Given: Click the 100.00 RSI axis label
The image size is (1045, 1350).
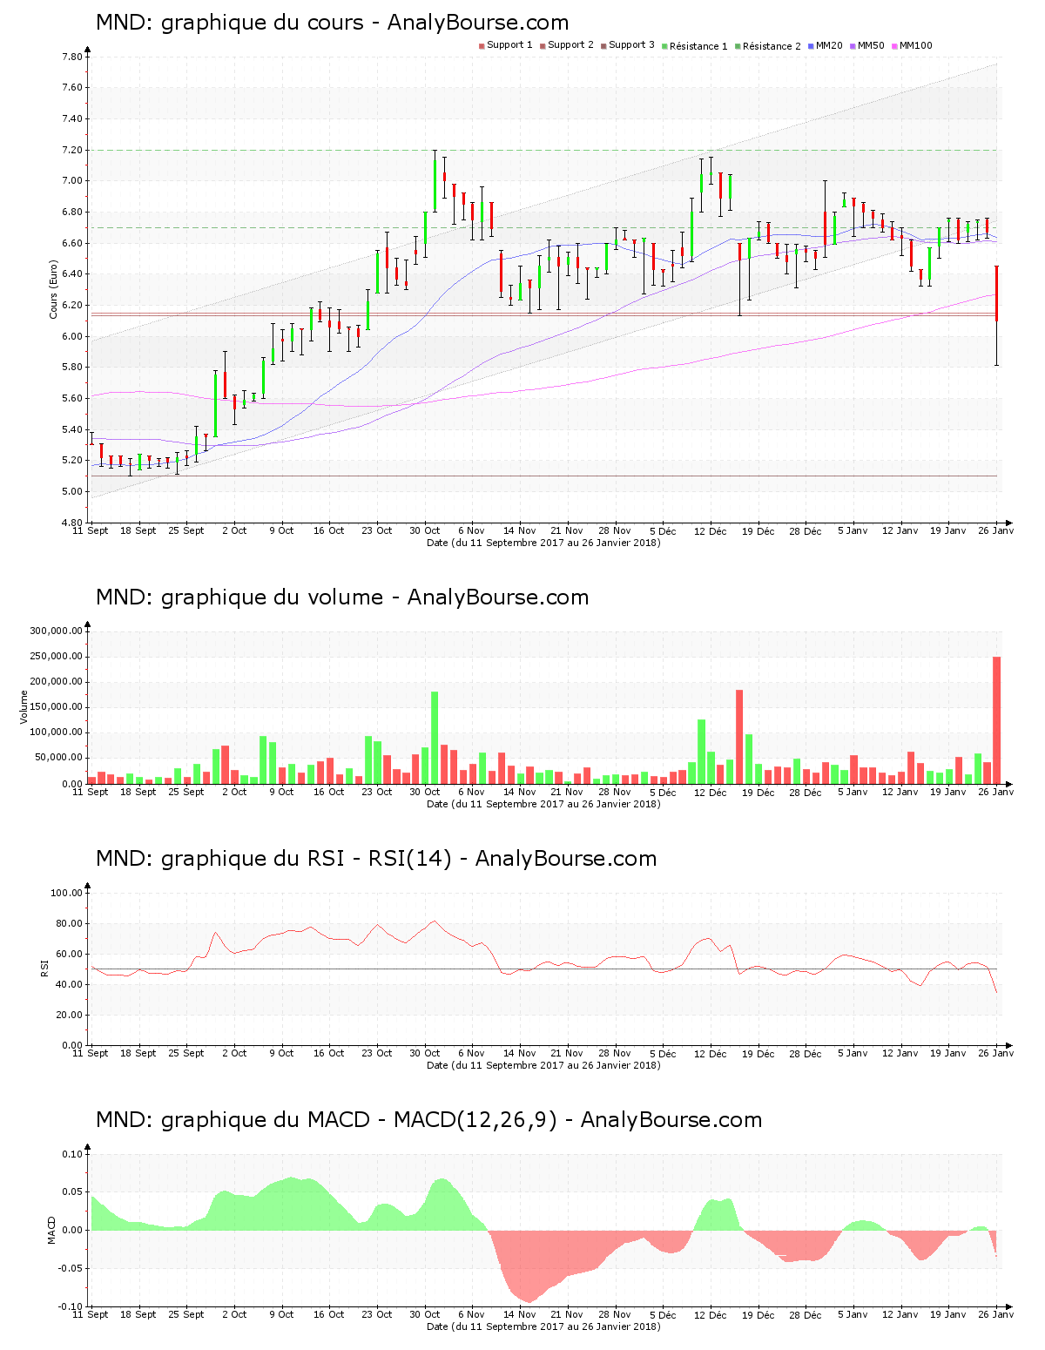Looking at the screenshot, I should pyautogui.click(x=67, y=893).
